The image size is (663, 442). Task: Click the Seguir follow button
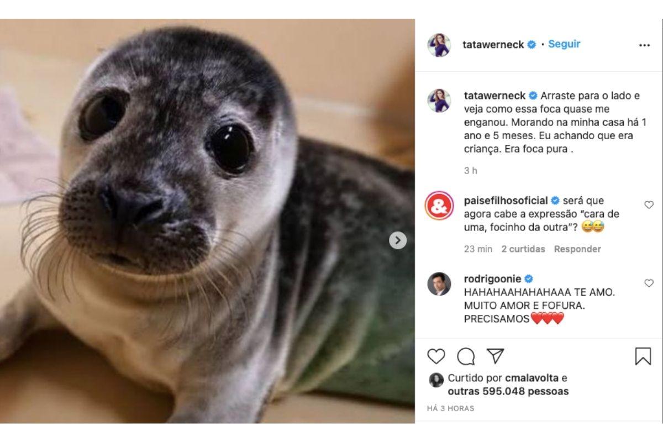(564, 44)
